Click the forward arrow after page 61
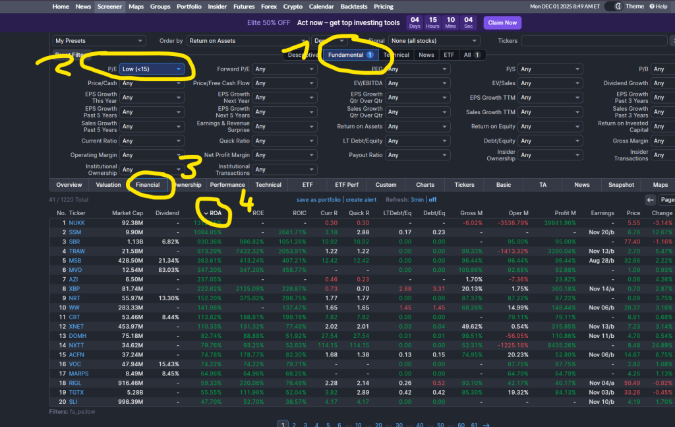The width and height of the screenshot is (675, 427). point(486,424)
